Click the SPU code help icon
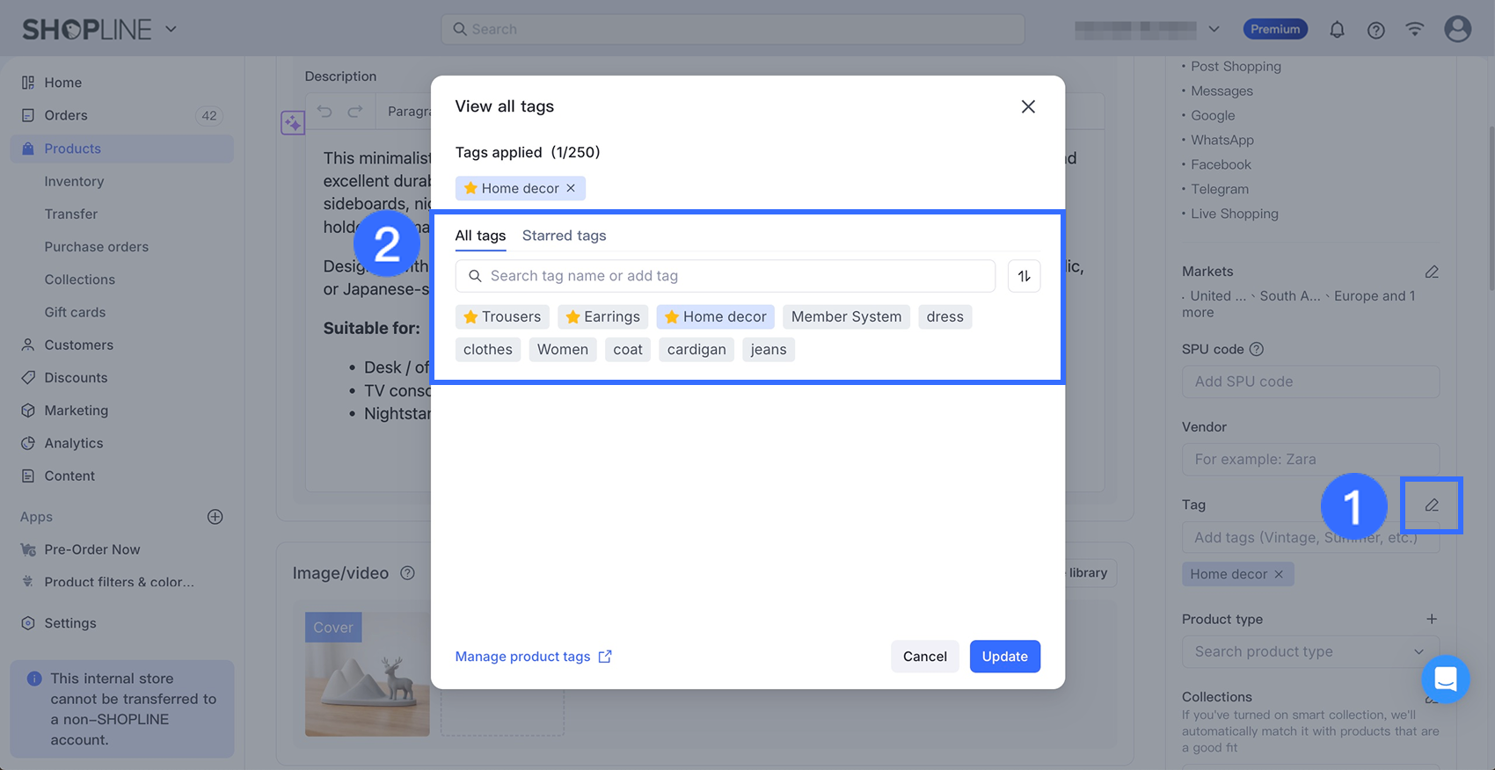Image resolution: width=1495 pixels, height=770 pixels. click(1257, 349)
